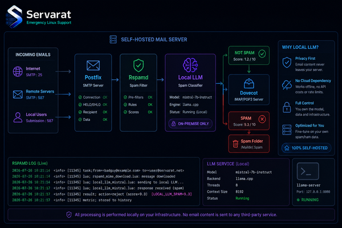342x228 pixels.
Task: Click the Dovecot inbox tray icon
Action: tap(249, 83)
